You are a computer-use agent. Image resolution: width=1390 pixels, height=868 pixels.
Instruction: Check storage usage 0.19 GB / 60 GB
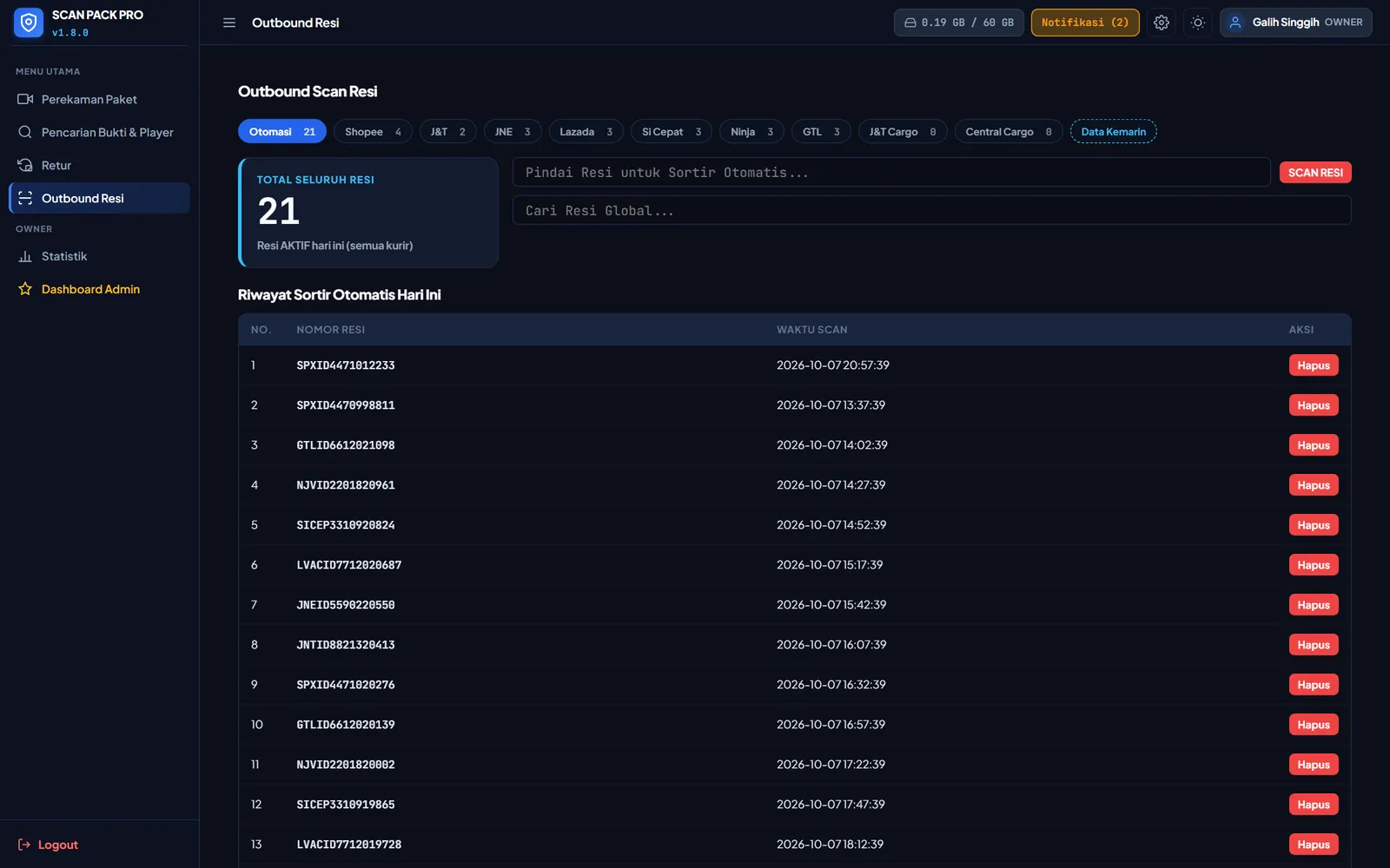pyautogui.click(x=959, y=23)
